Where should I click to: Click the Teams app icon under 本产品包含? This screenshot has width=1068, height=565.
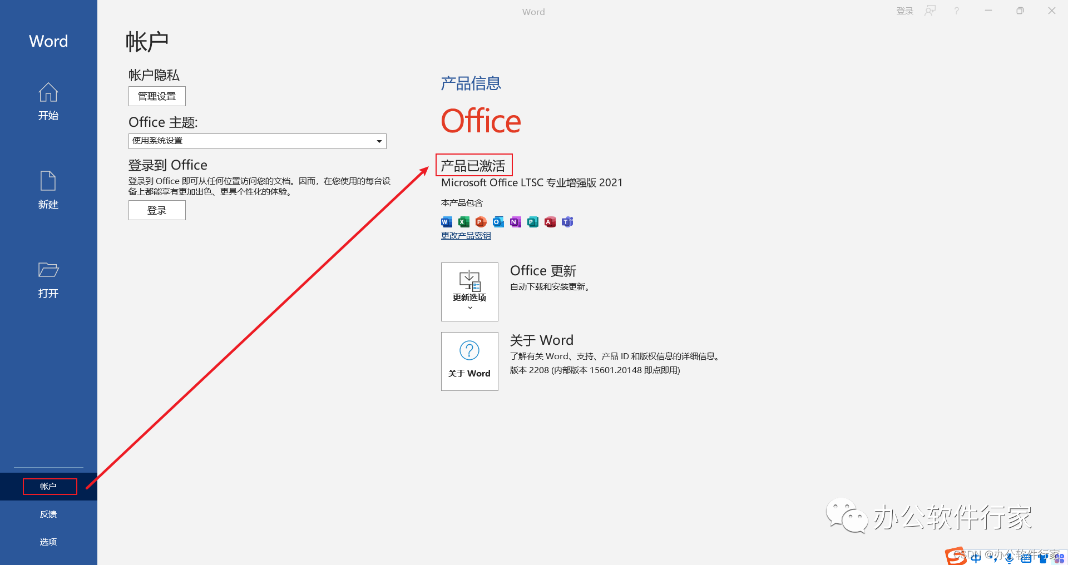click(x=567, y=222)
